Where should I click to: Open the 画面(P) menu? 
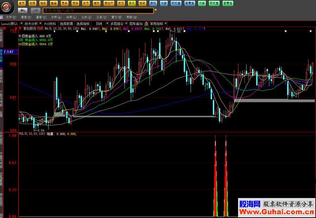pos(26,17)
